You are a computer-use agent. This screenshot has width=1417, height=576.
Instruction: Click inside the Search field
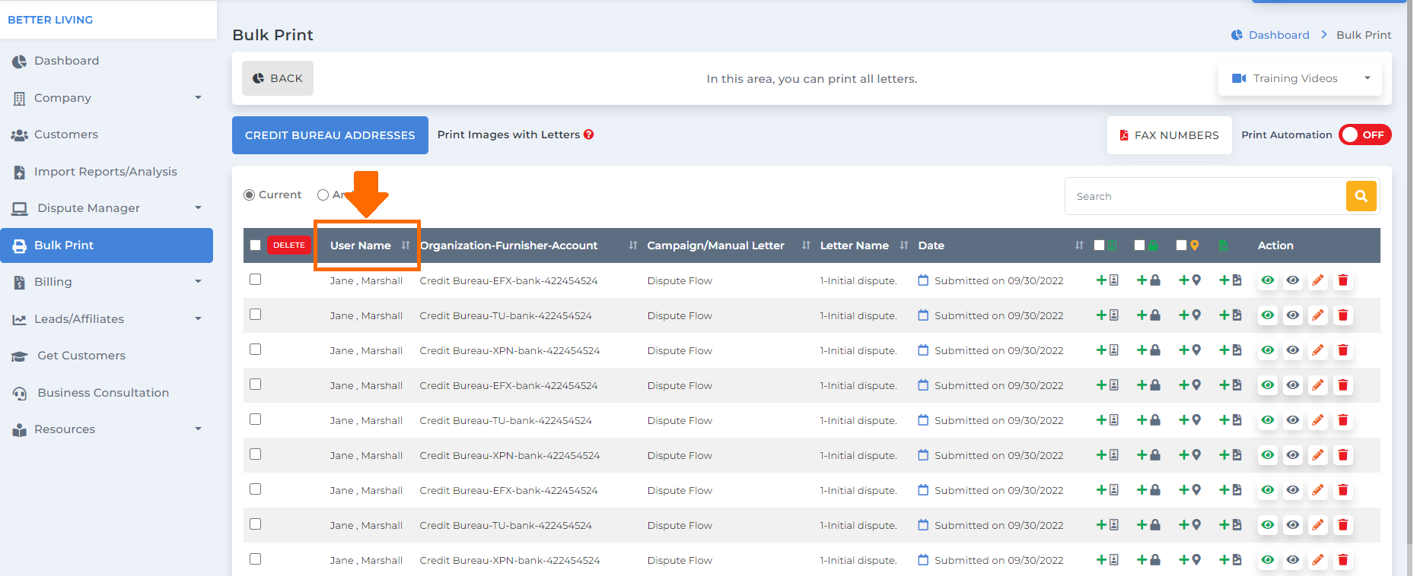click(x=1206, y=196)
